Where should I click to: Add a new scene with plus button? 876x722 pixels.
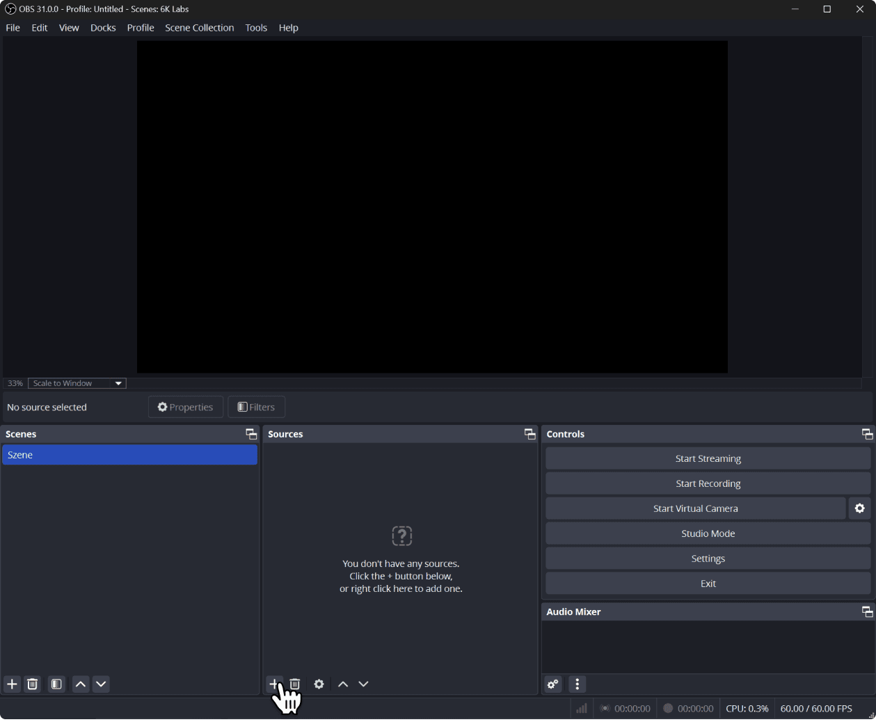click(12, 684)
